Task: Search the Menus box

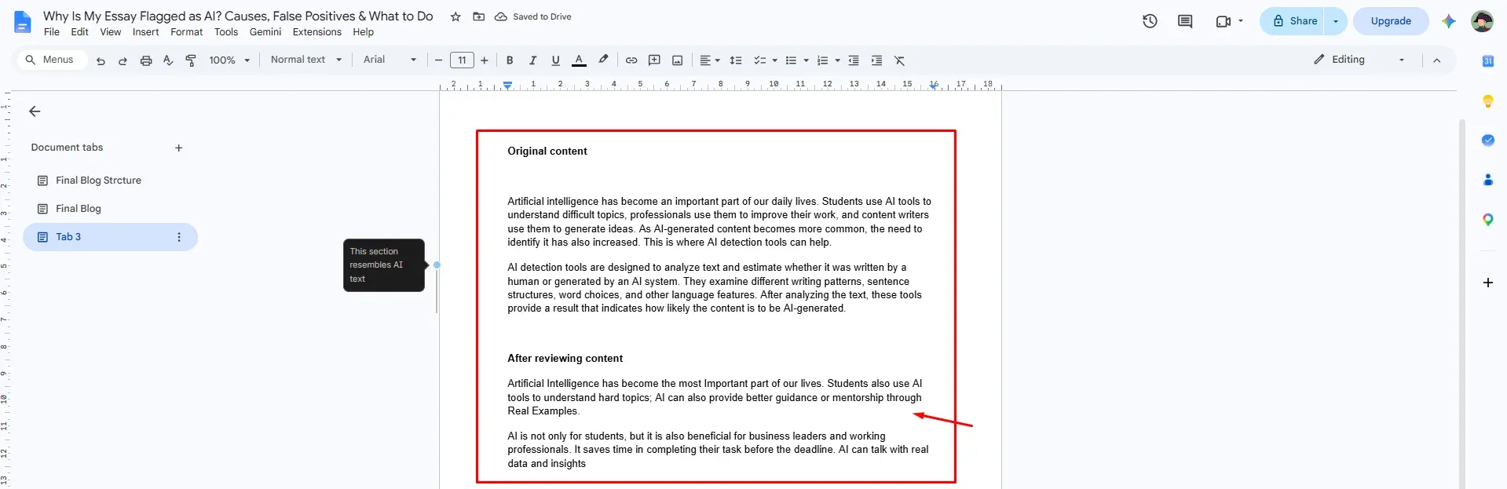Action: tap(51, 60)
